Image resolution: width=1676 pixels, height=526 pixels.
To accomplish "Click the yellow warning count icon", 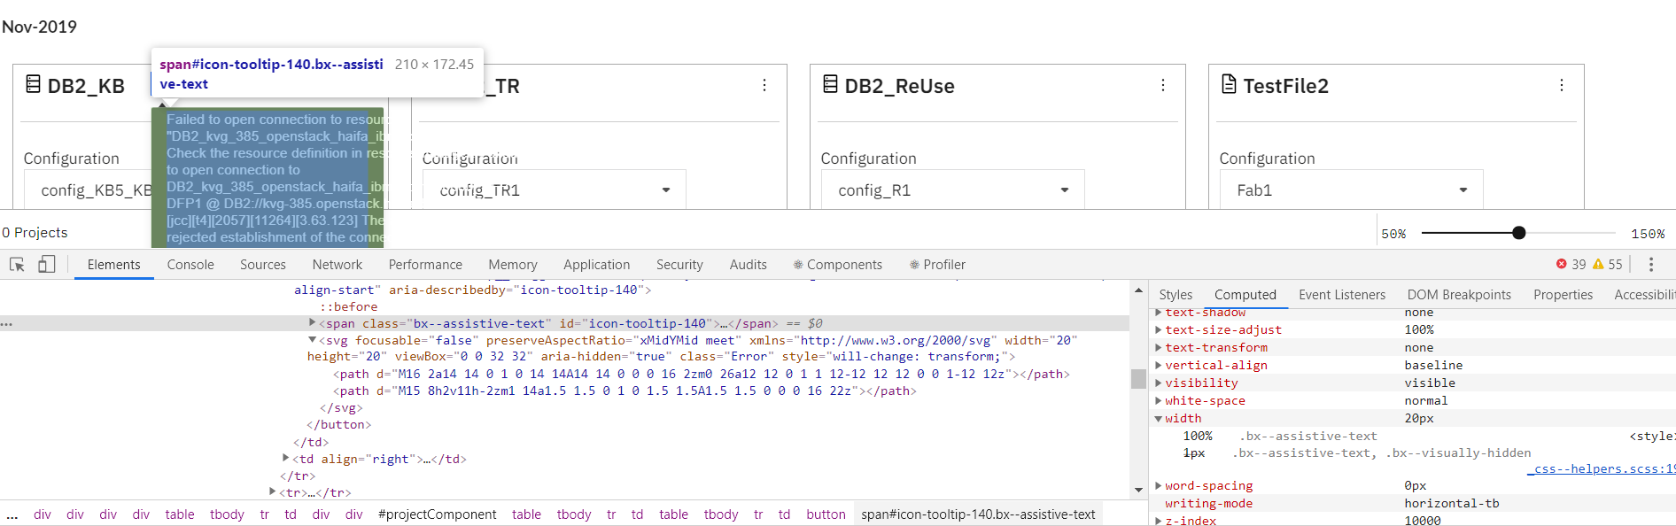I will pos(1598,264).
